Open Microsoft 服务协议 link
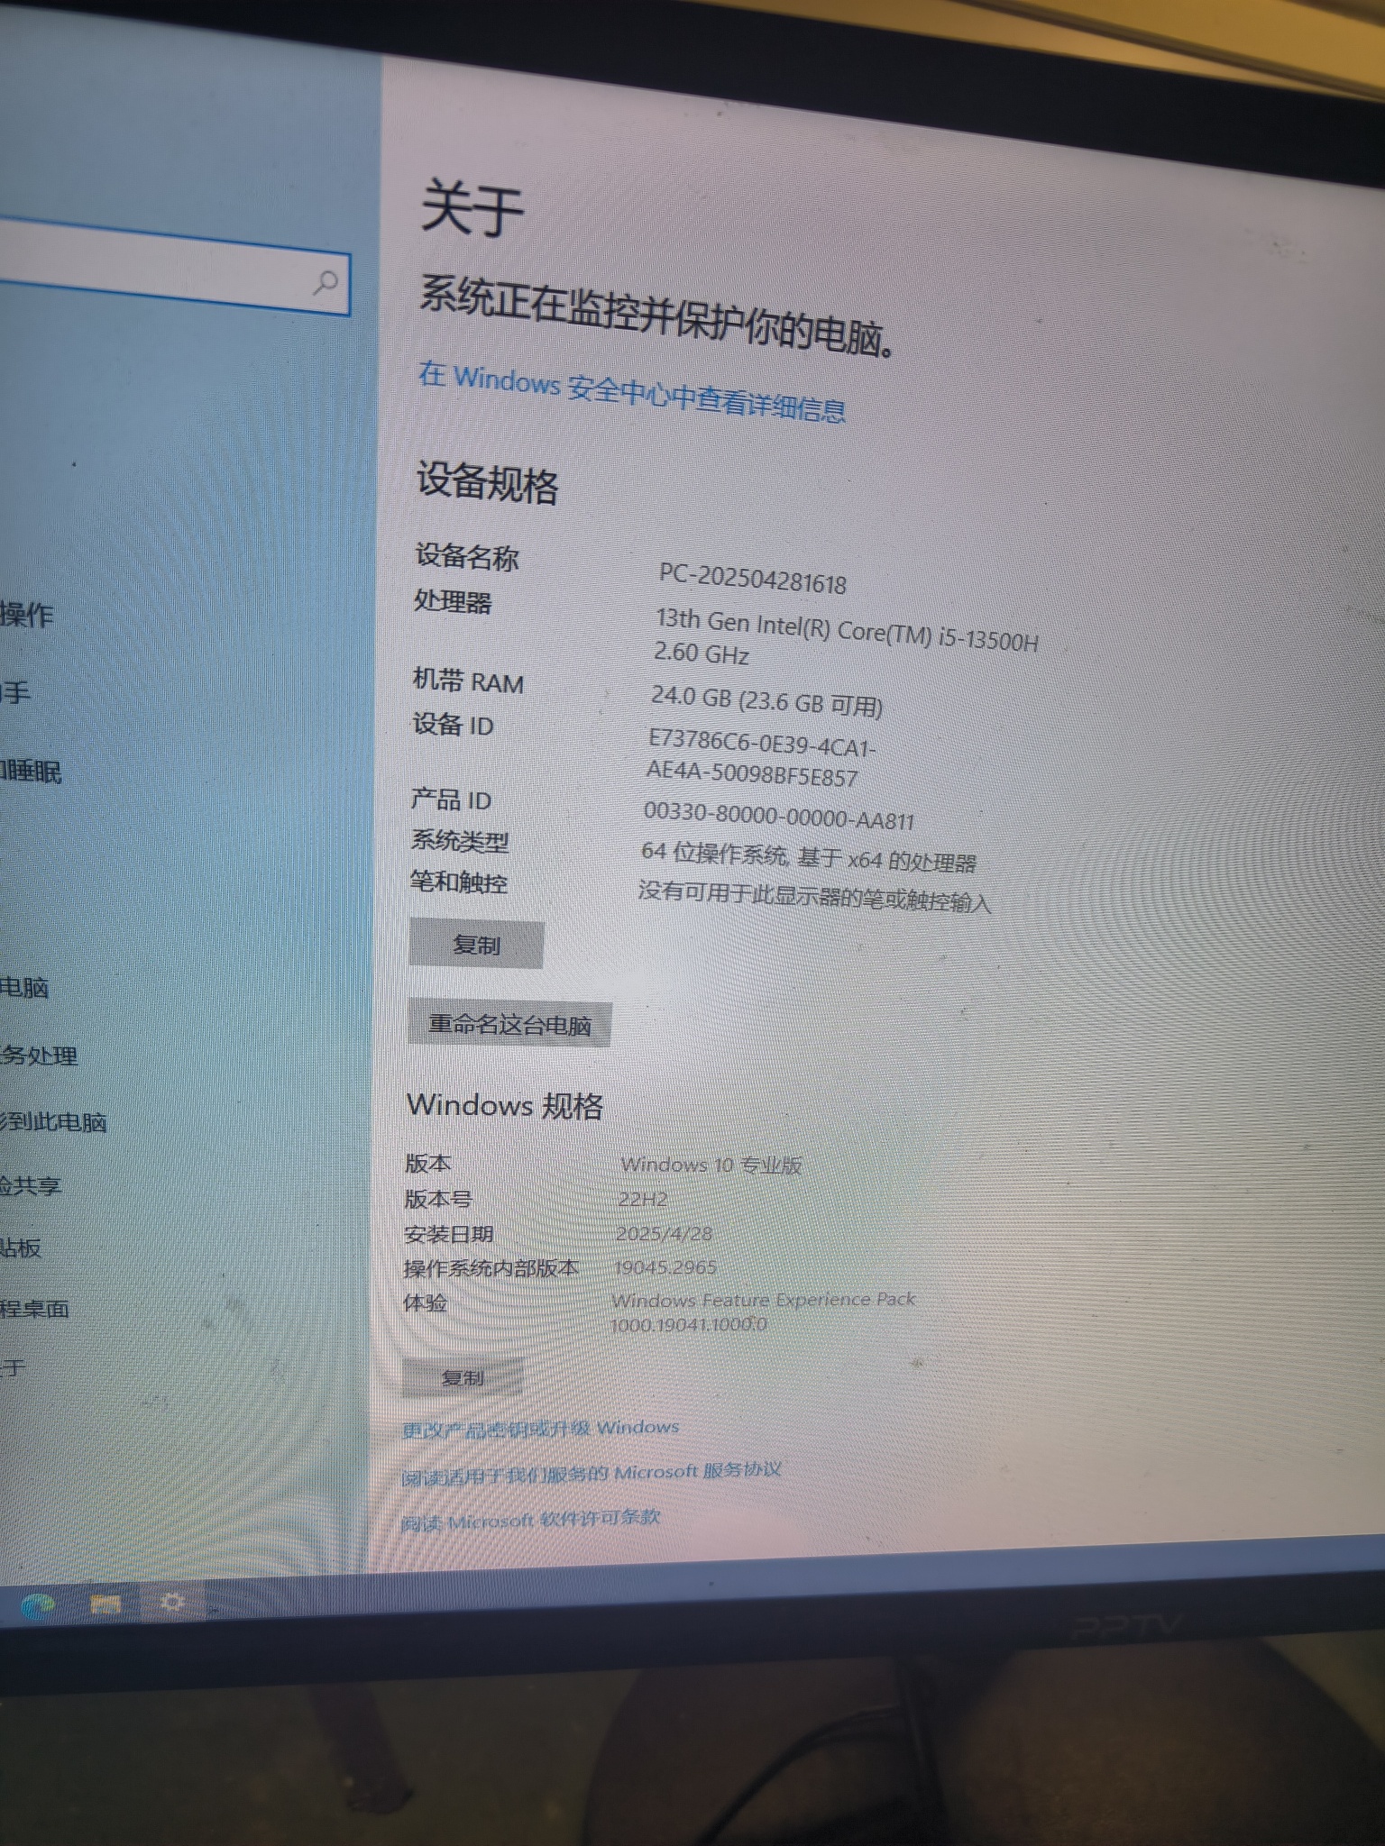This screenshot has width=1385, height=1846. pos(591,1473)
